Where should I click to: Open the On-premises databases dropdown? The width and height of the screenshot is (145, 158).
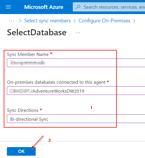click(76, 91)
